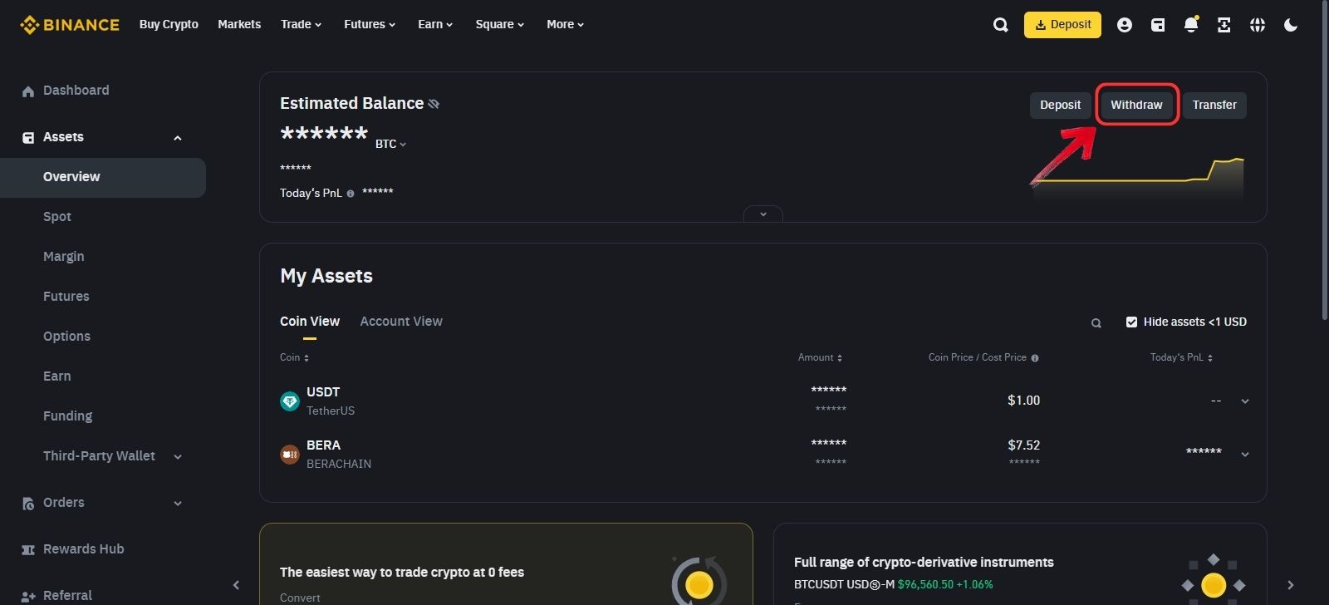1329x605 pixels.
Task: Open the search magnifier in the header
Action: pyautogui.click(x=1000, y=25)
